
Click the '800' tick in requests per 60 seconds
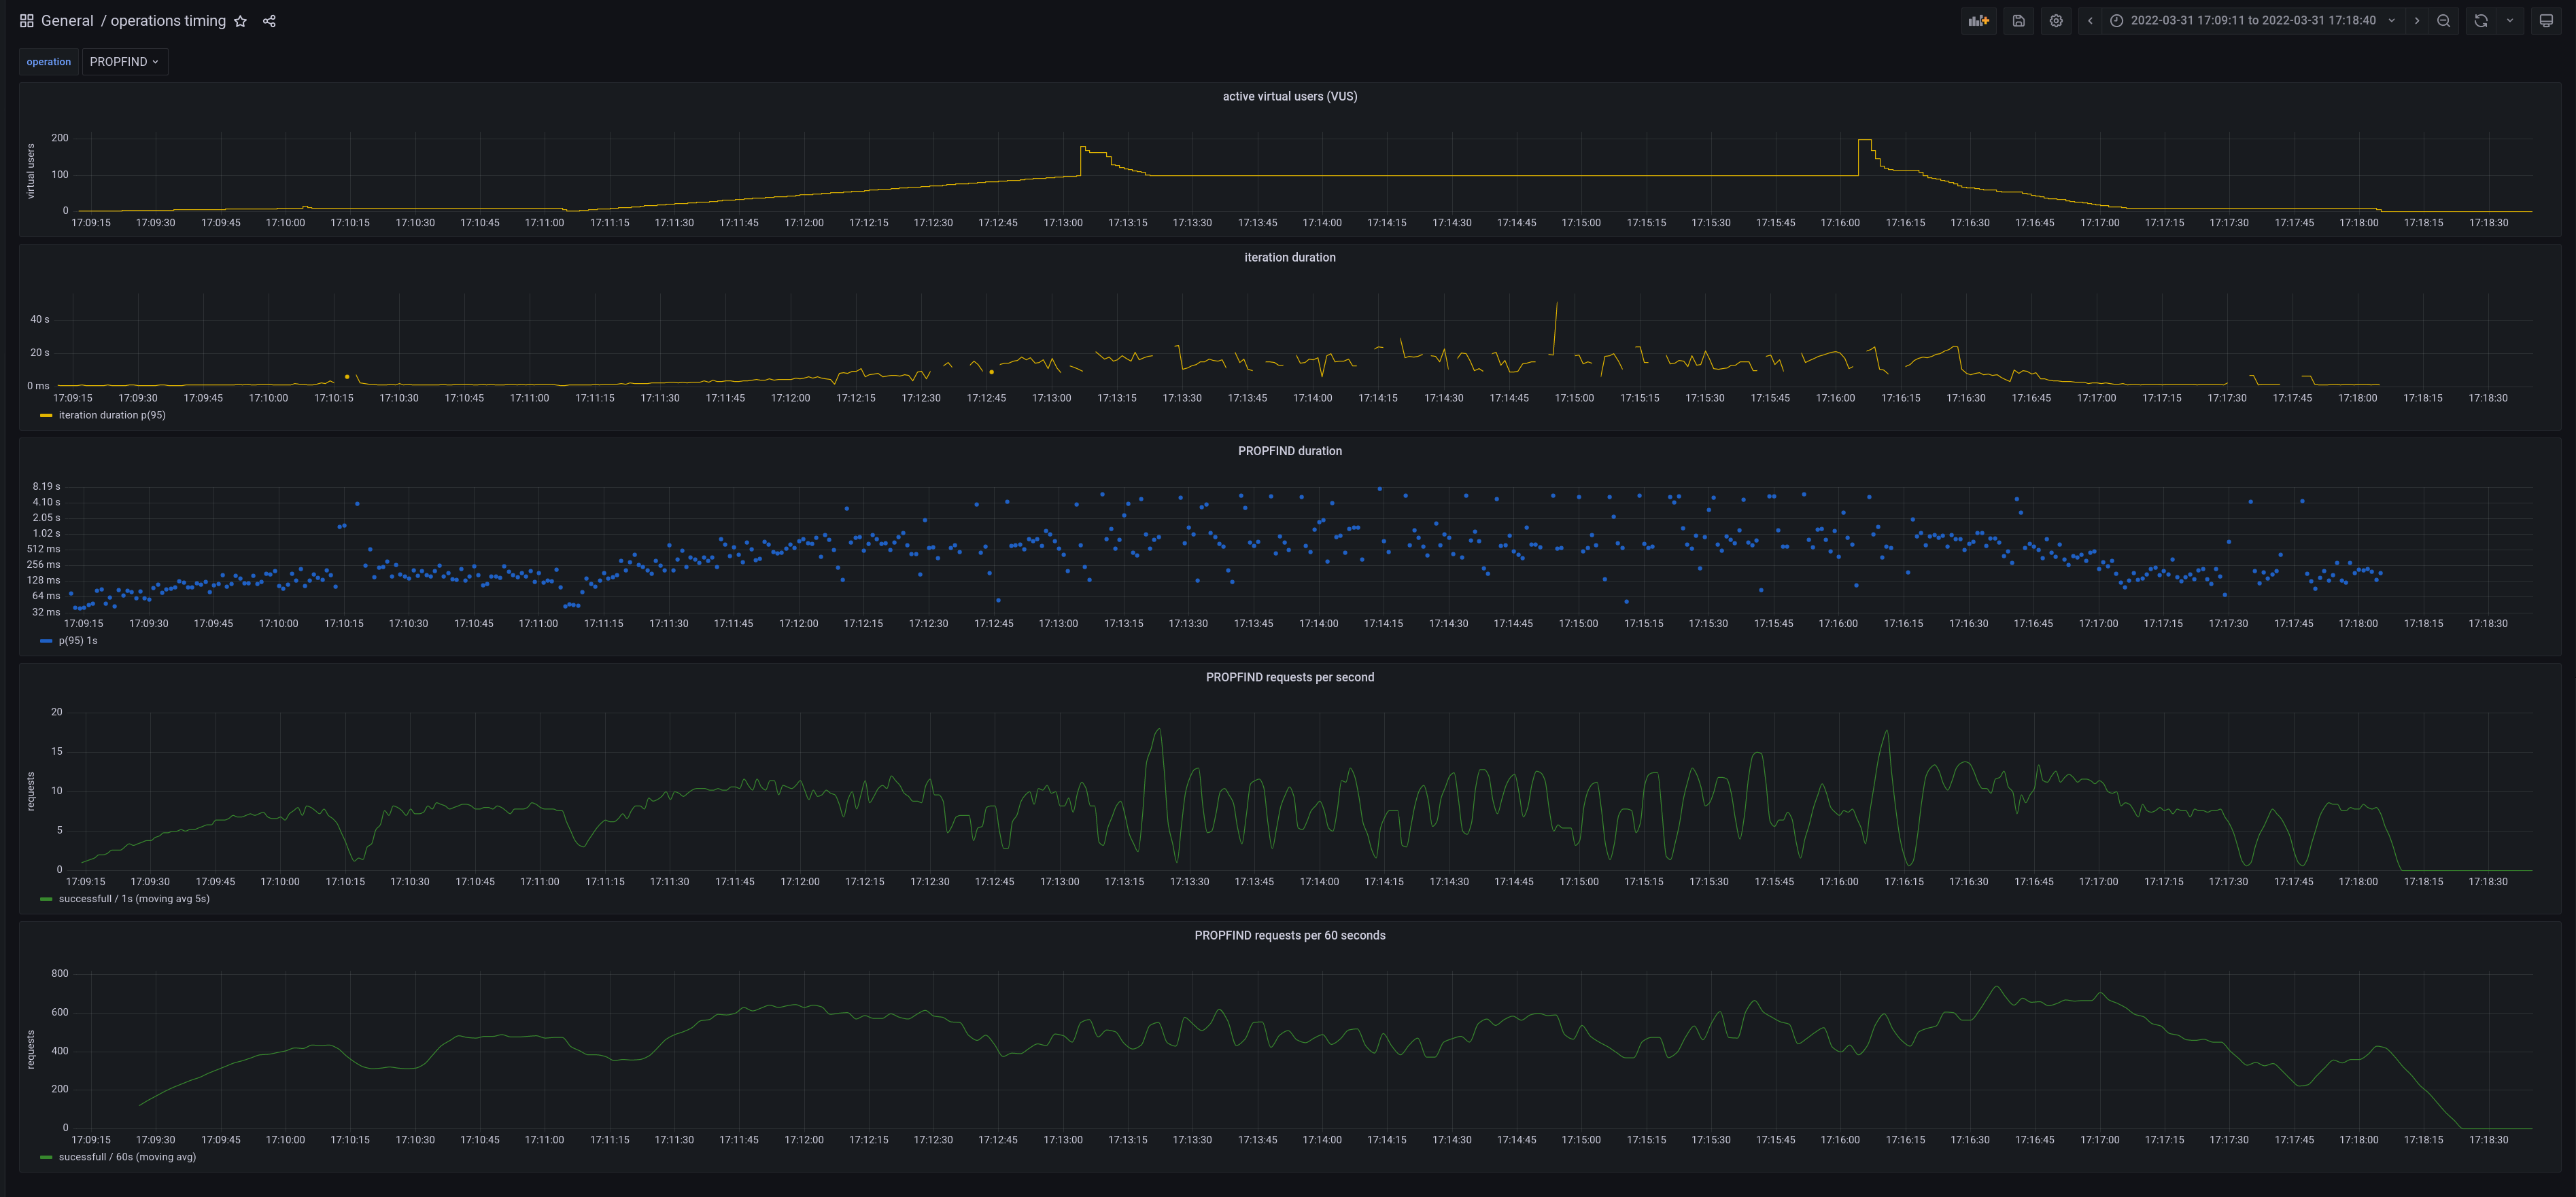(60, 973)
